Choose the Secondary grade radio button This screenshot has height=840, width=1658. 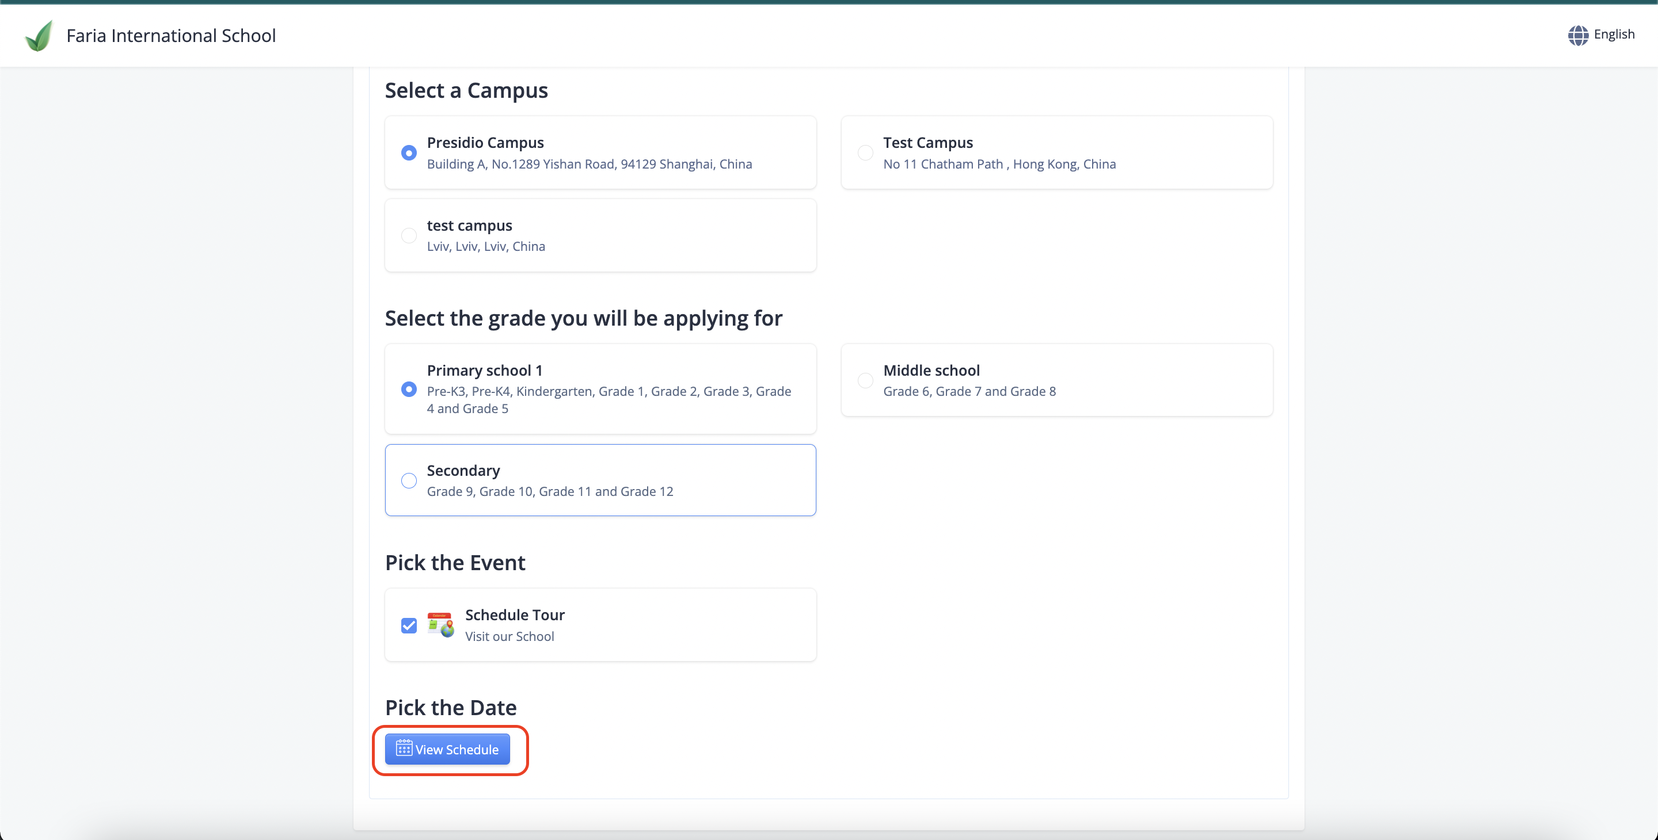tap(409, 480)
